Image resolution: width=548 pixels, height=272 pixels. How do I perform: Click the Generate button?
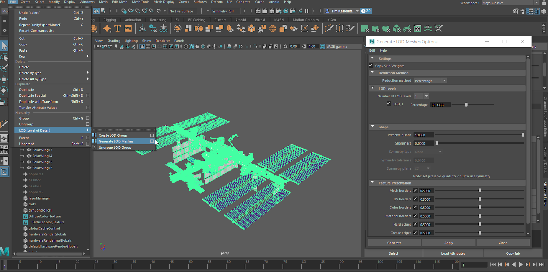[x=394, y=243]
